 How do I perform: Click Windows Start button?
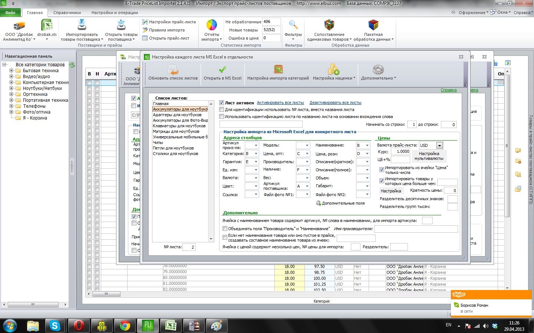coord(10,326)
